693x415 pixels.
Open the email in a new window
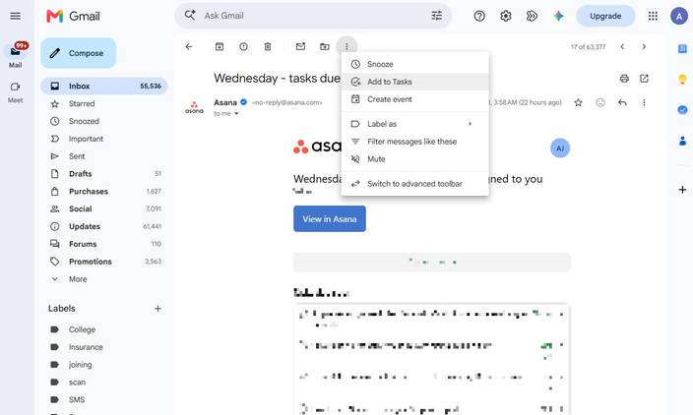[644, 79]
